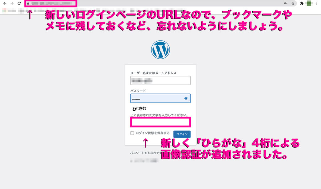This screenshot has width=321, height=189.
Task: Click the ユーザー名またはメールアドレス field
Action: click(160, 81)
